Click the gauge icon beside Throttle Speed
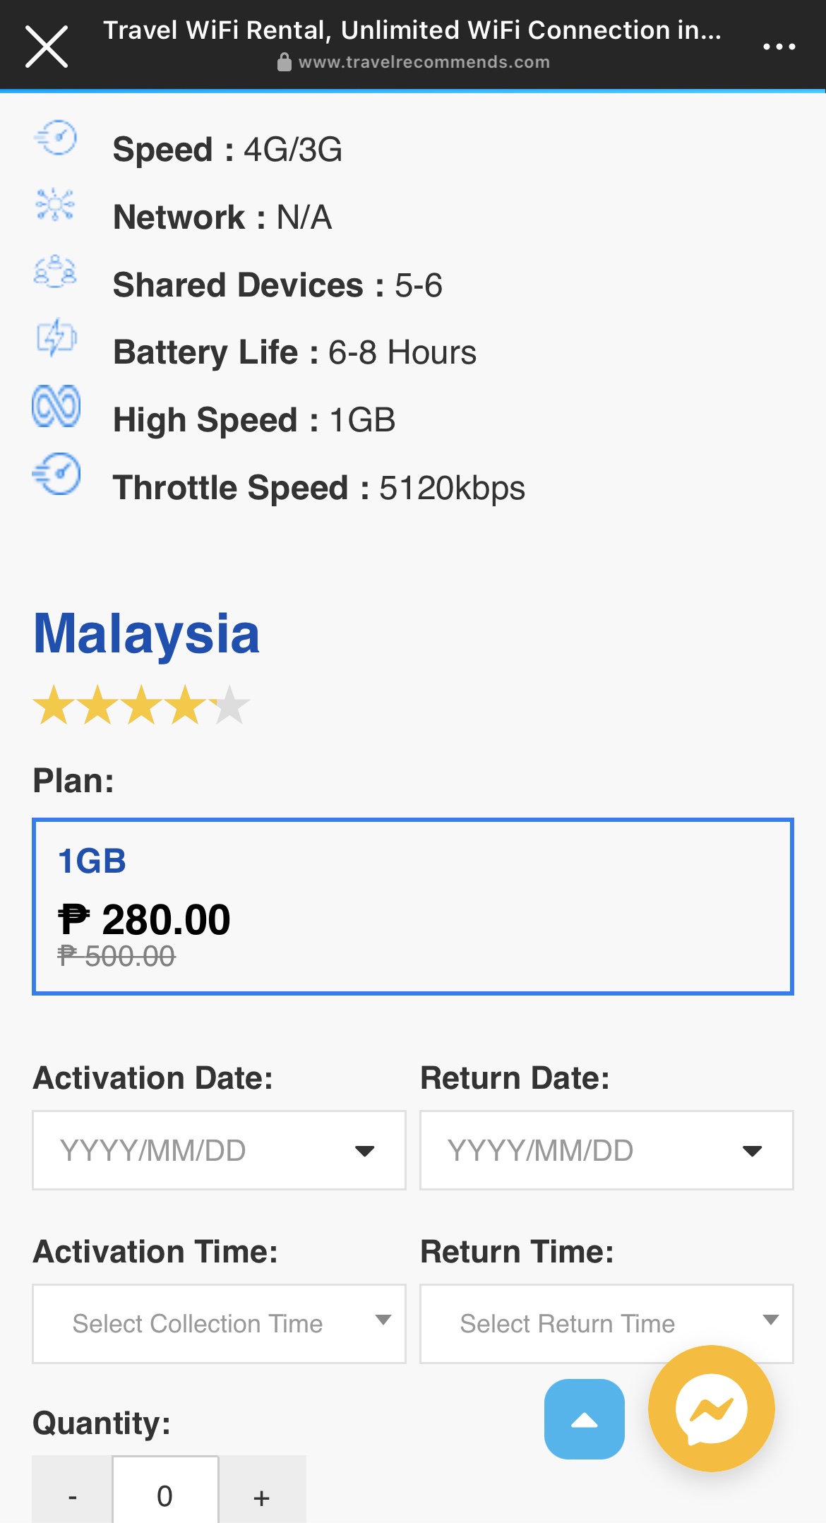 click(56, 473)
